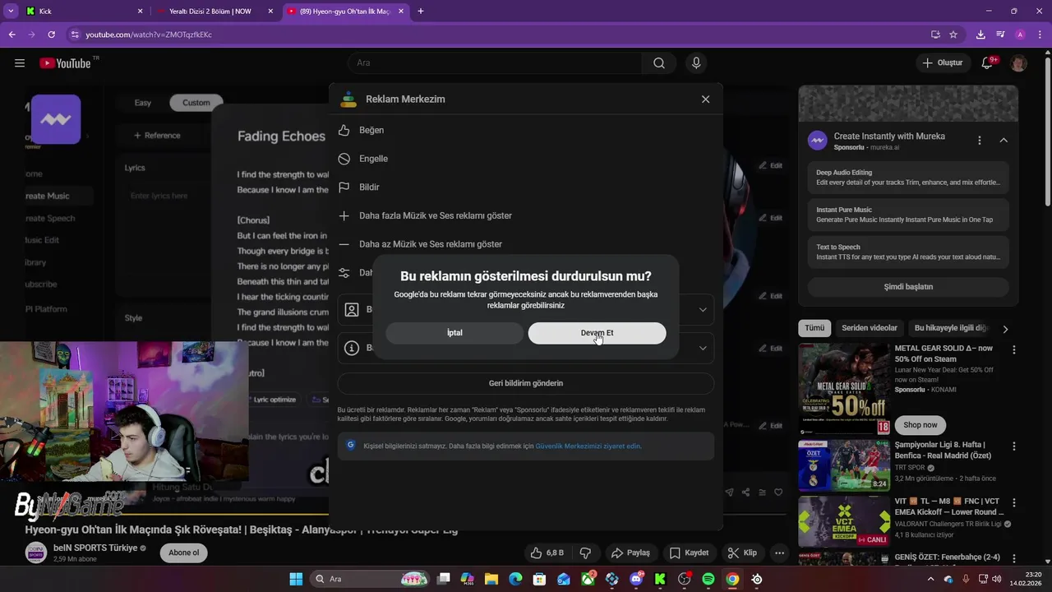Viewport: 1052px width, 592px height.
Task: Open Instant Pure Music ad card
Action: tap(908, 215)
